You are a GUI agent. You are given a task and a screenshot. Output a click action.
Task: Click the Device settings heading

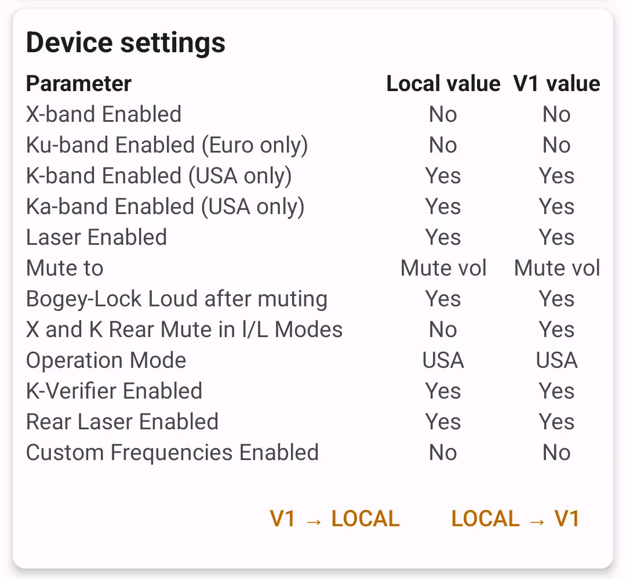coord(126,43)
